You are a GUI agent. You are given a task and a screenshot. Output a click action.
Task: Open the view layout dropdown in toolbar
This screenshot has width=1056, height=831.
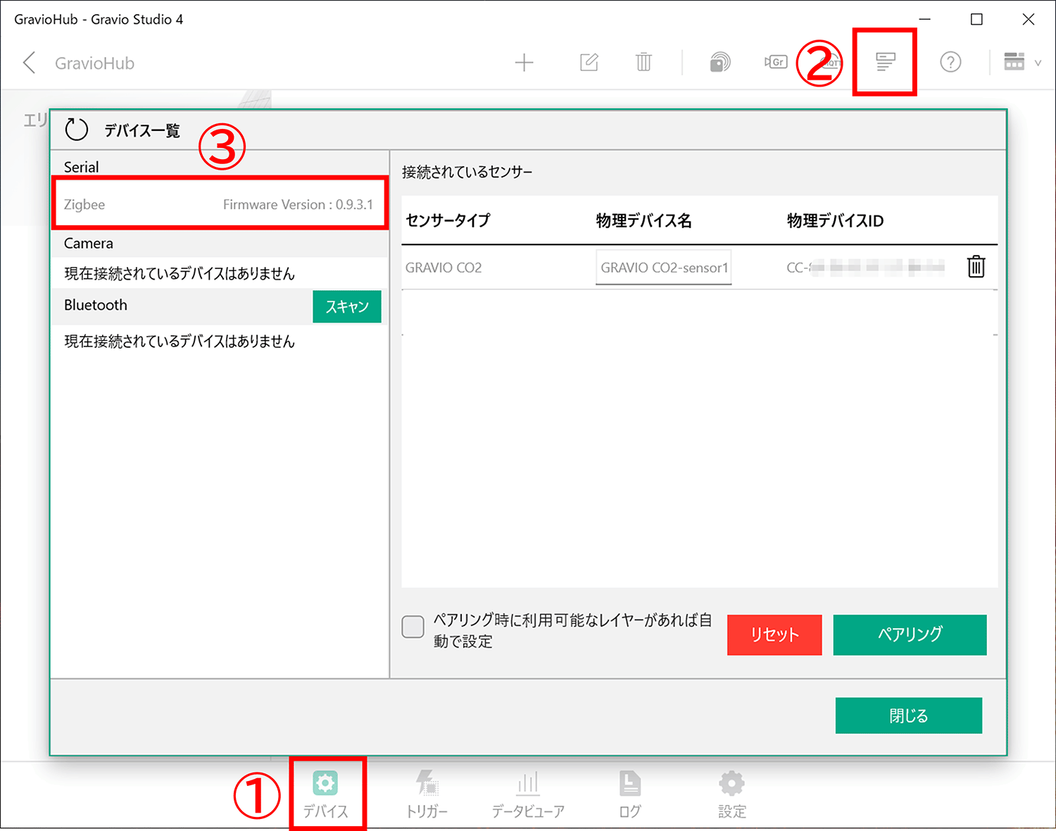coord(1022,62)
